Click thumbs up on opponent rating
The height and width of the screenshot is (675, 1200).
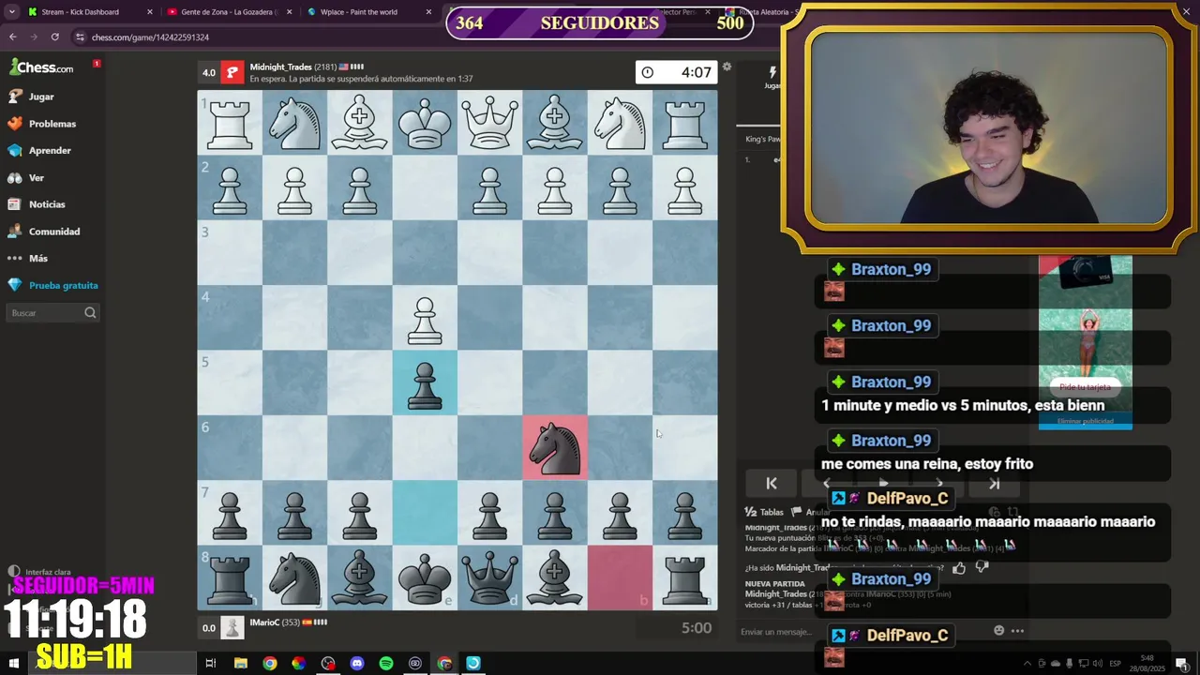(x=959, y=567)
